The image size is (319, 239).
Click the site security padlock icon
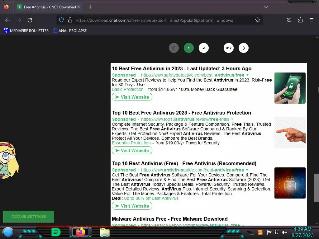pos(70,20)
